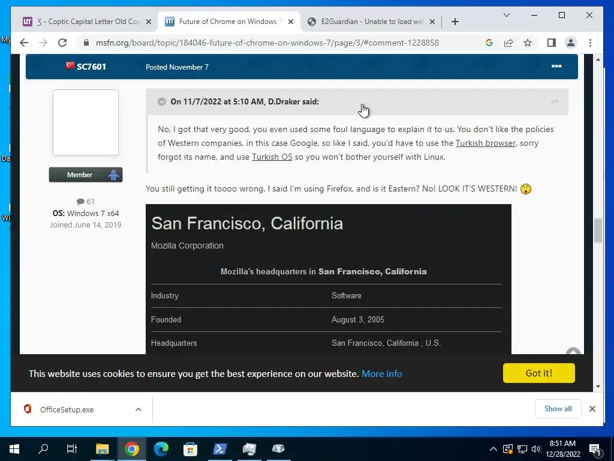
Task: Open PowerShell from taskbar
Action: coord(219,449)
